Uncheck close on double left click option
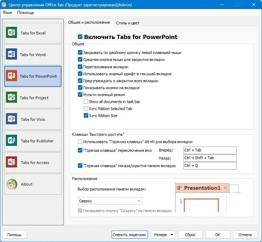This screenshot has height=242, width=262. click(80, 53)
